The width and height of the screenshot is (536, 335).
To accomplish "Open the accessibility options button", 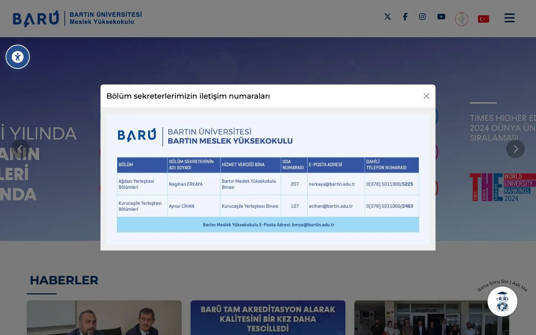I will click(x=17, y=57).
